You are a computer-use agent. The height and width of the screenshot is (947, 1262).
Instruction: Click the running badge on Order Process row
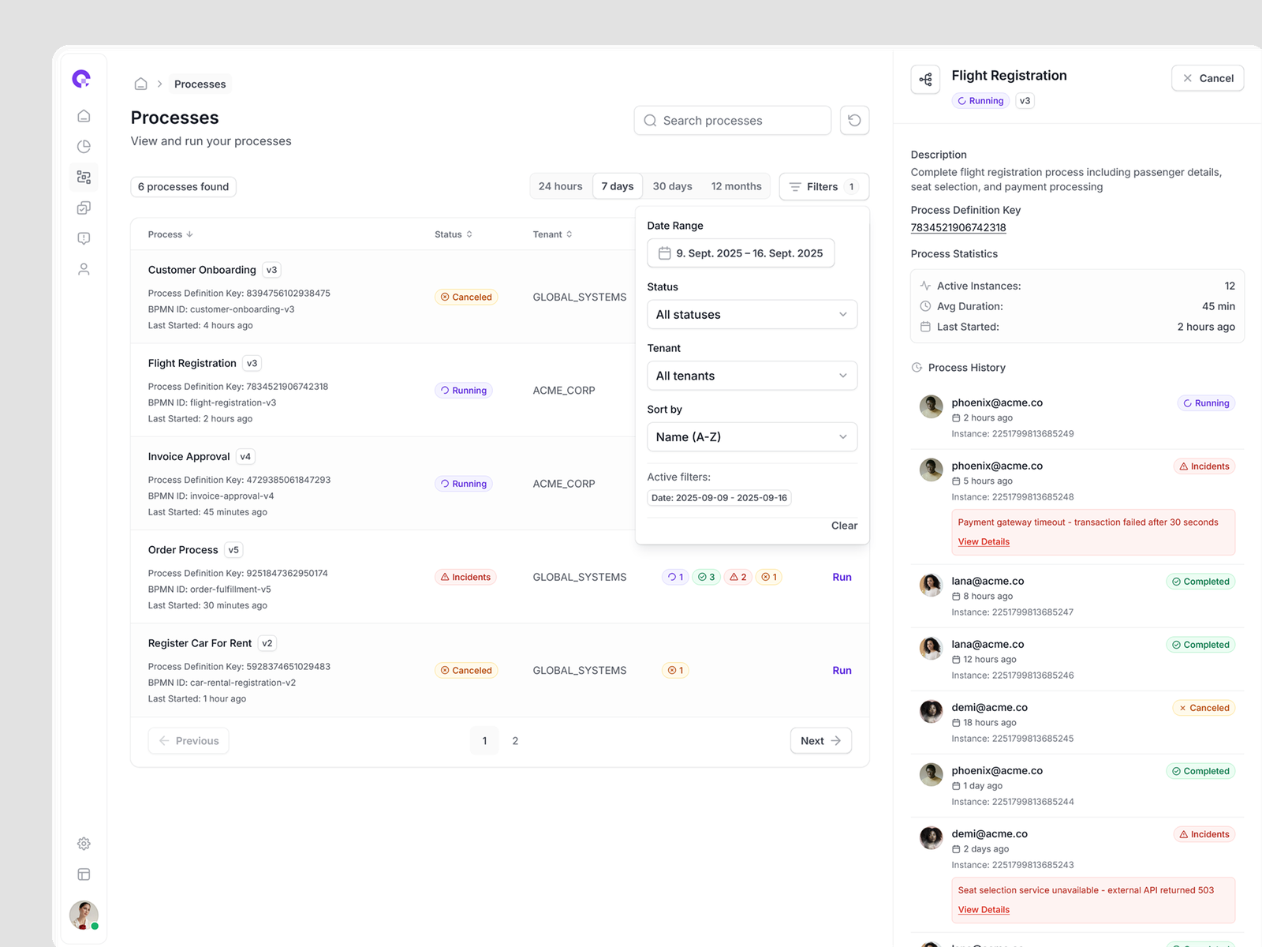point(674,577)
